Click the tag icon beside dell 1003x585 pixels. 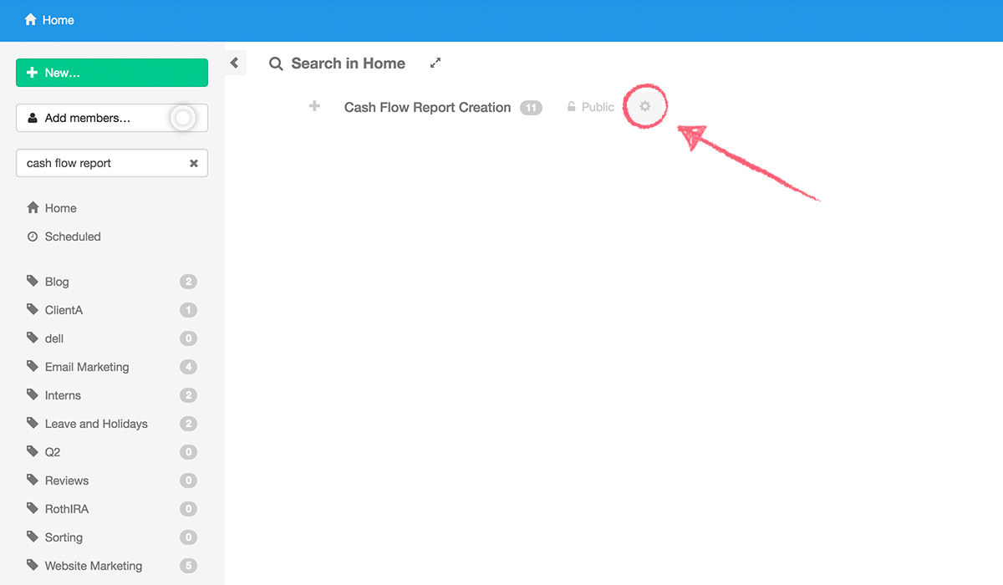[x=33, y=338]
